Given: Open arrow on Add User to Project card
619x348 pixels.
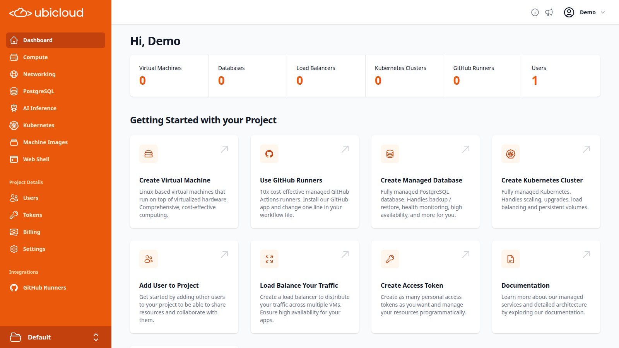Looking at the screenshot, I should (x=224, y=254).
